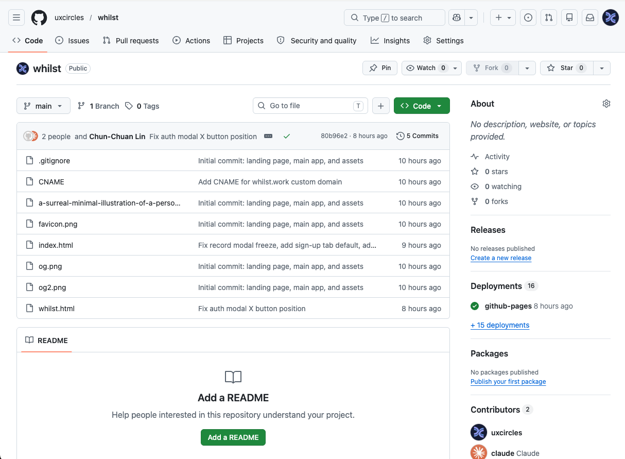
Task: Pin the whilst repository
Action: tap(380, 68)
